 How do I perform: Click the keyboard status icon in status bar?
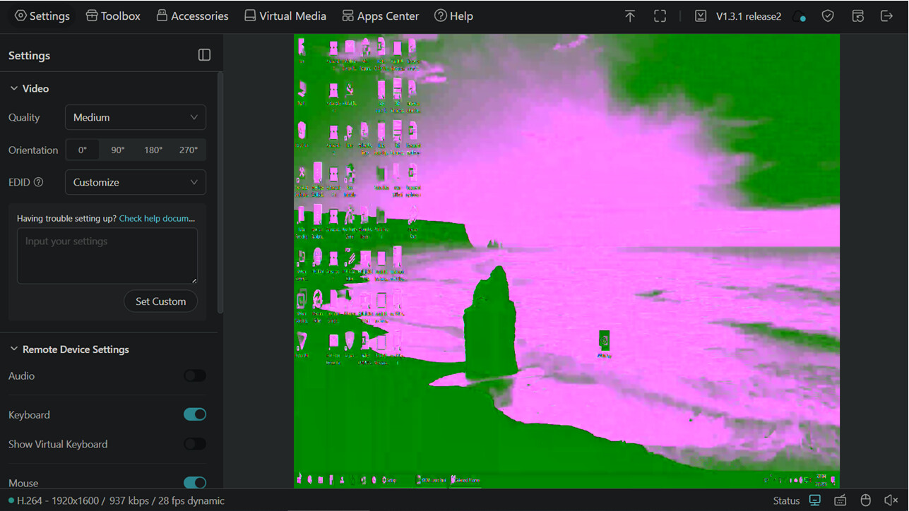(840, 500)
